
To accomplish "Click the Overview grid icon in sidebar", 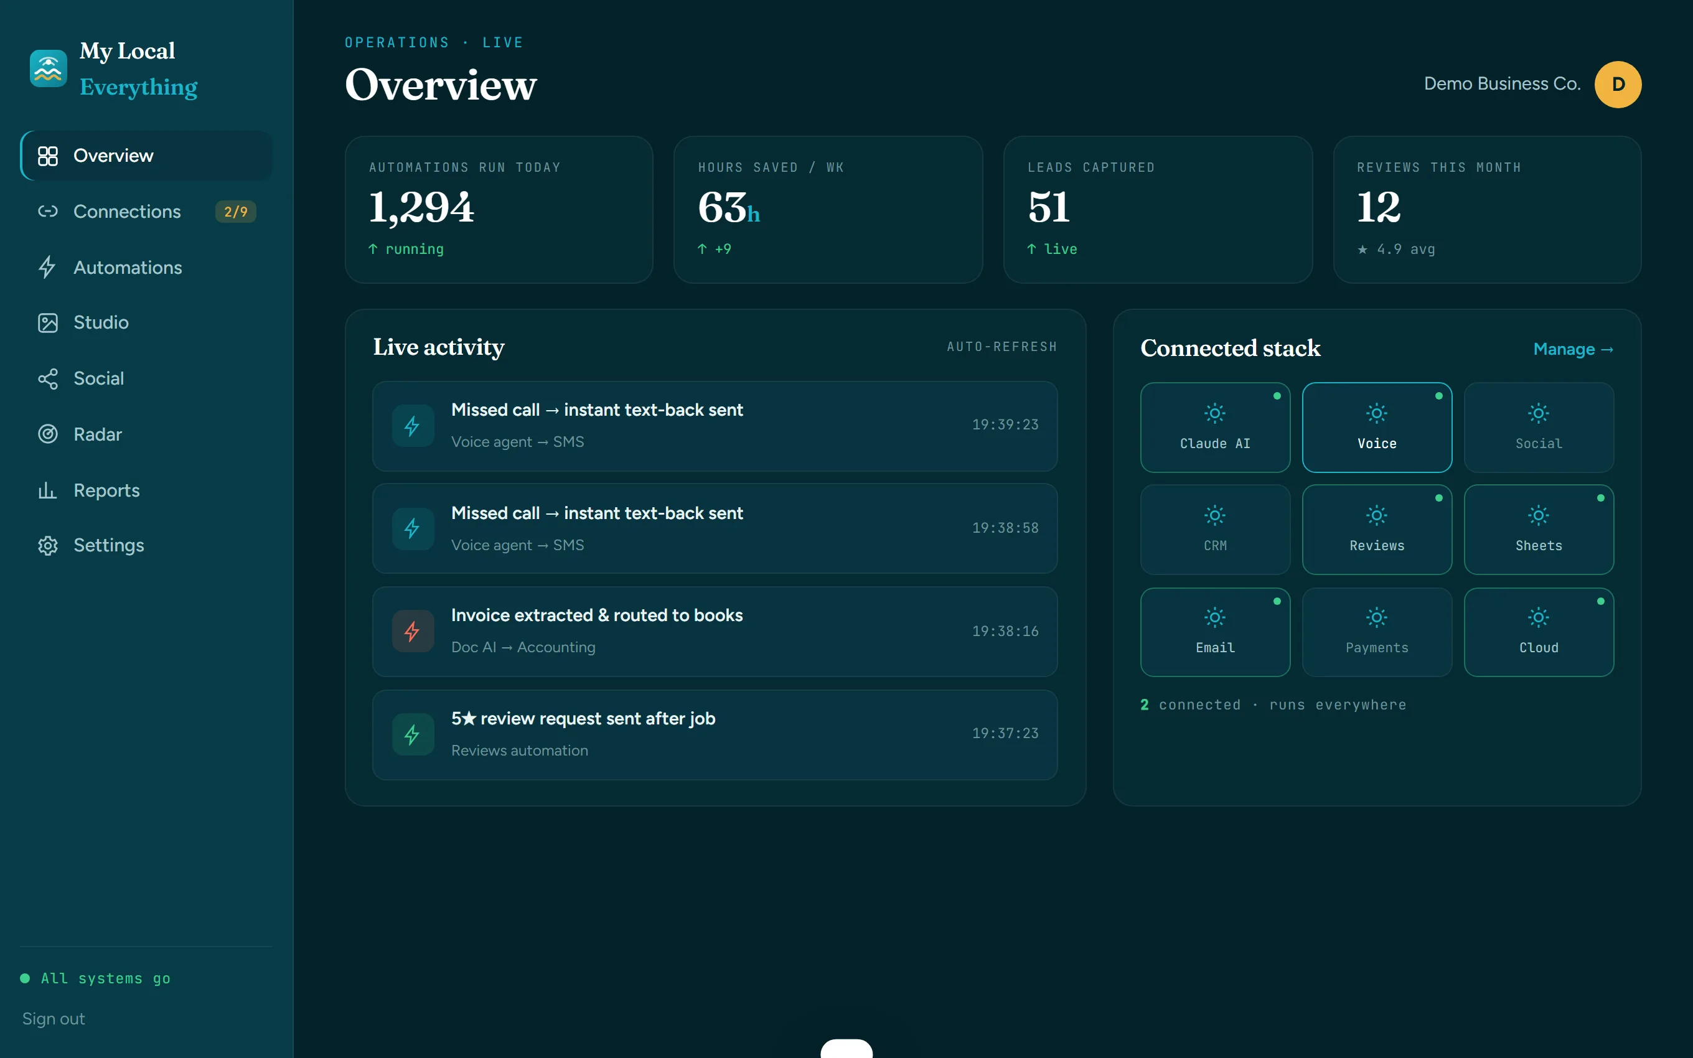I will pyautogui.click(x=47, y=156).
